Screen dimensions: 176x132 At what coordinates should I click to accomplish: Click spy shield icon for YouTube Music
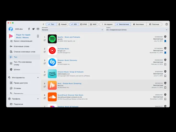coord(165,48)
